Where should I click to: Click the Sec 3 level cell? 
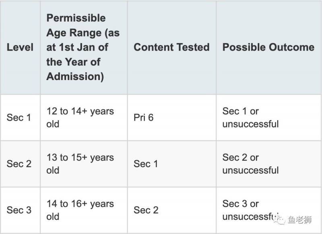click(19, 210)
